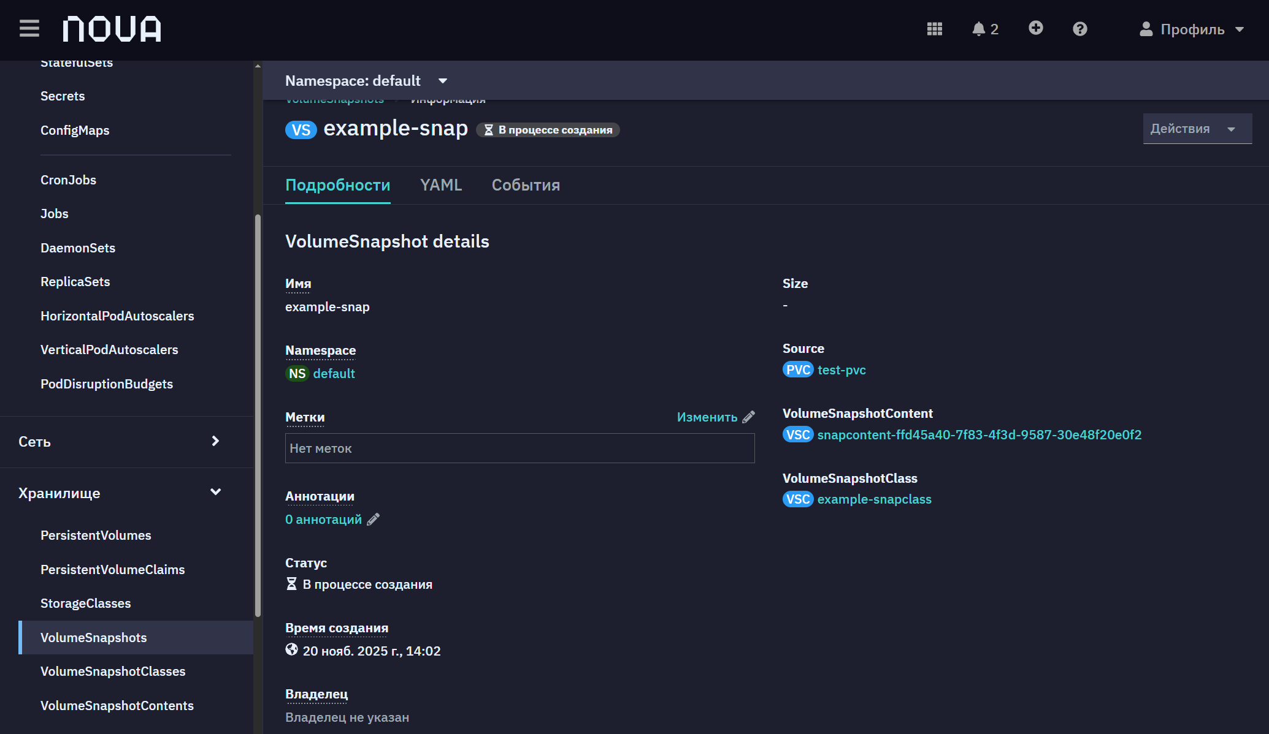
Task: Open the example-snapclass link
Action: pyautogui.click(x=874, y=499)
